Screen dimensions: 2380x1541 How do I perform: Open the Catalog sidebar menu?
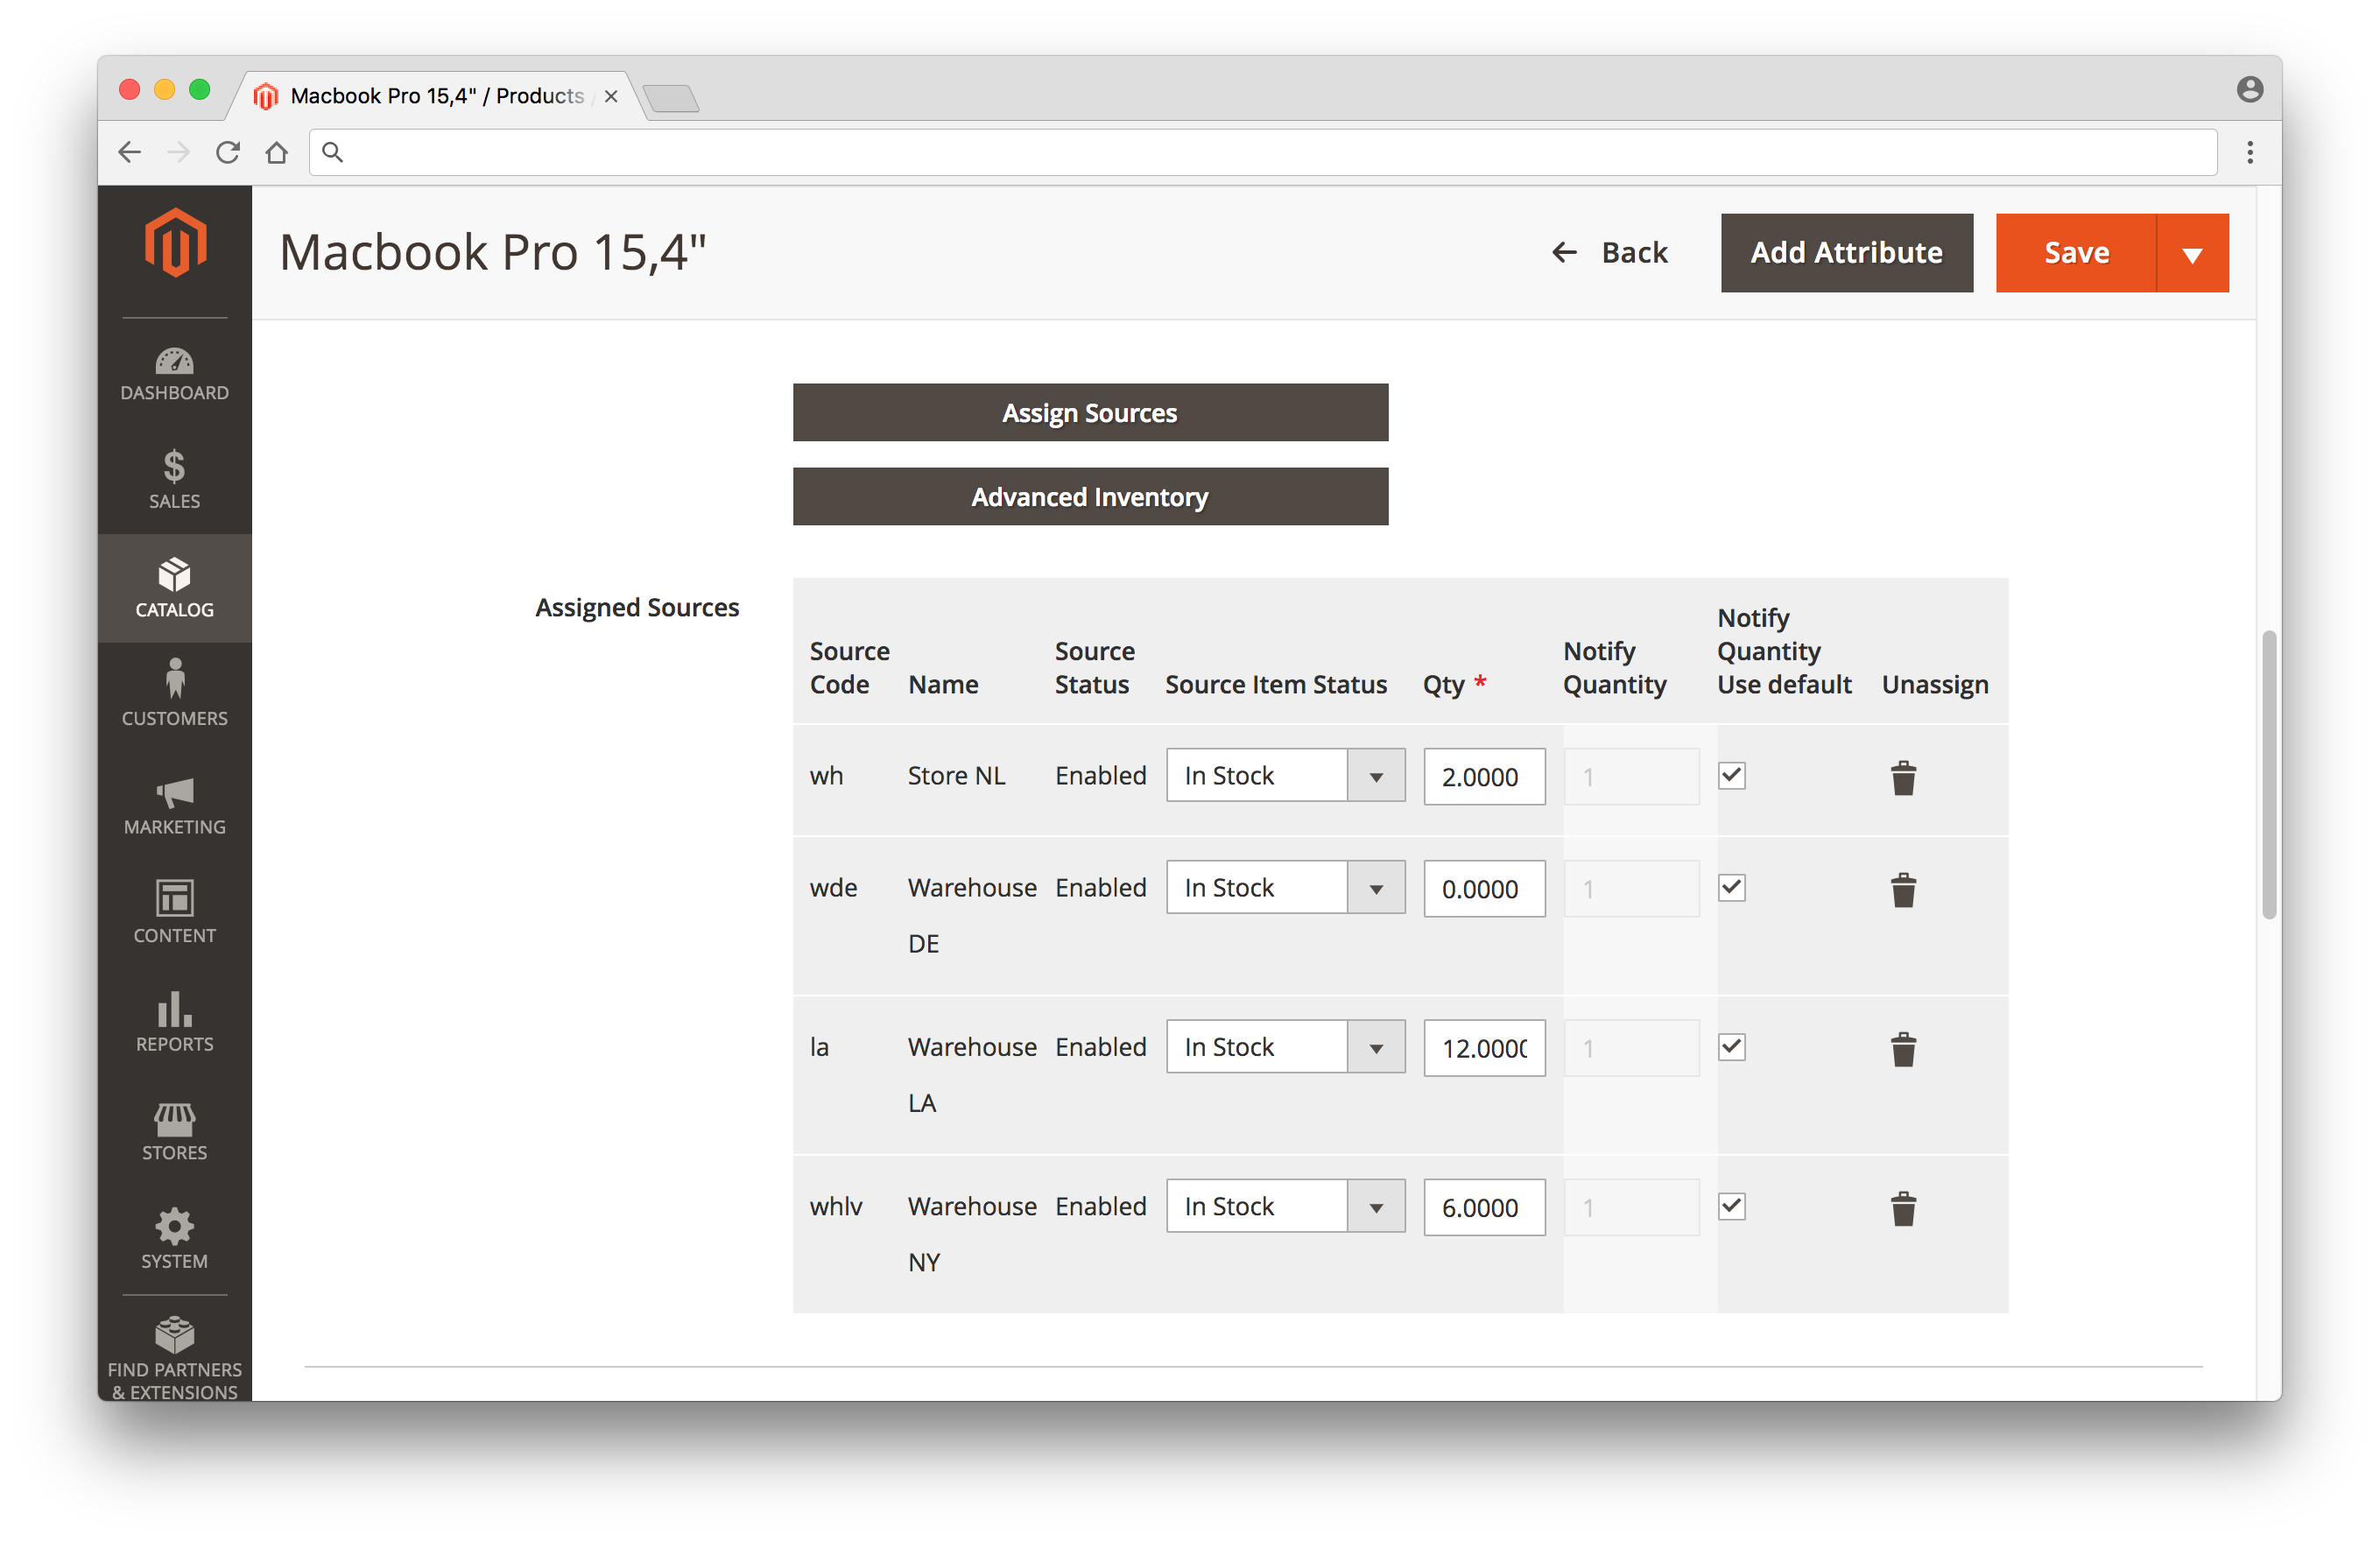tap(174, 588)
